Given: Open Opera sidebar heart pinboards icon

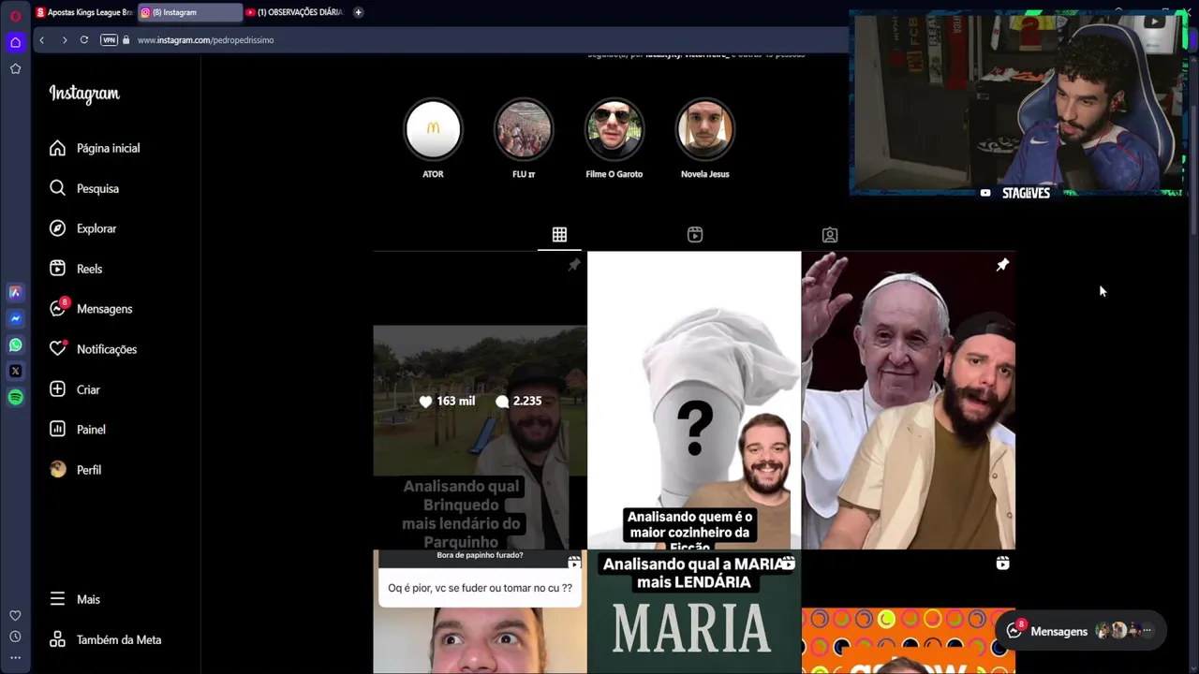Looking at the screenshot, I should tap(15, 615).
